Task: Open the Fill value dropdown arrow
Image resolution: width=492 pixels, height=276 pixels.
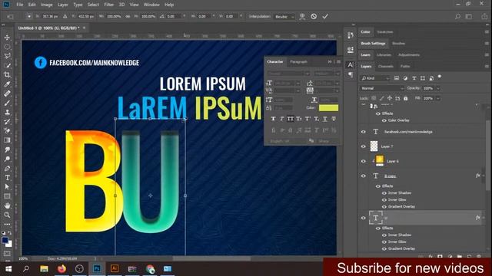Action: pyautogui.click(x=438, y=98)
